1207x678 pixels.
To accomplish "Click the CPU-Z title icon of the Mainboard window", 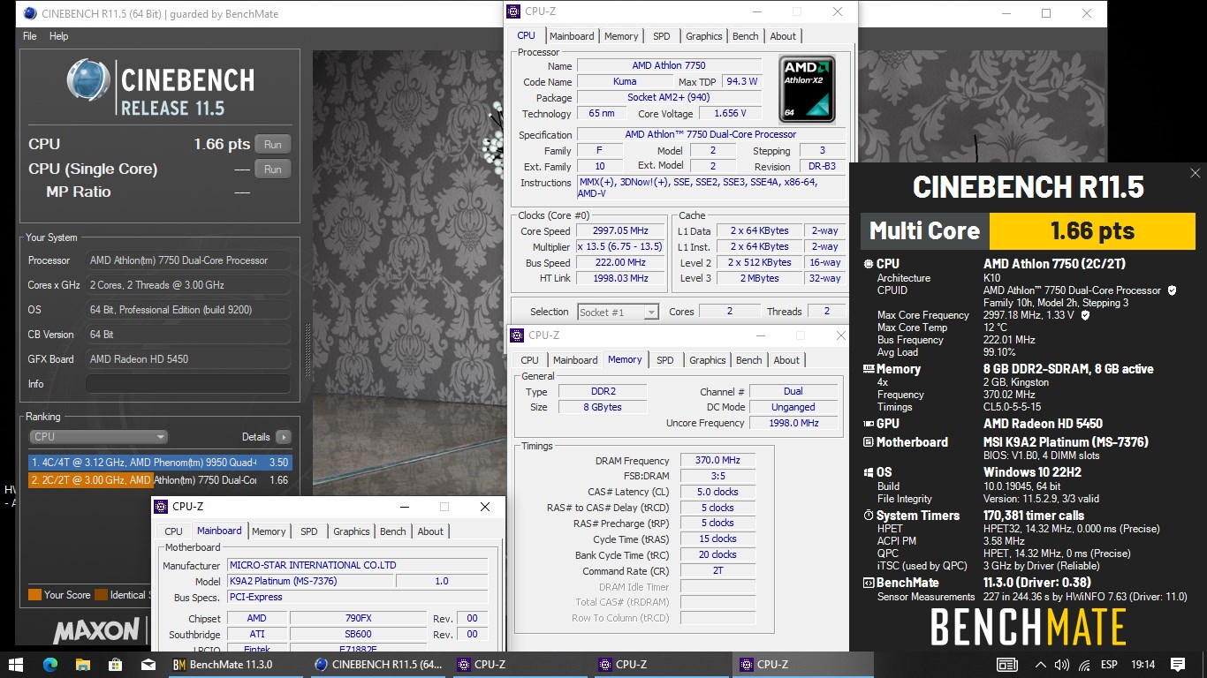I will (161, 507).
